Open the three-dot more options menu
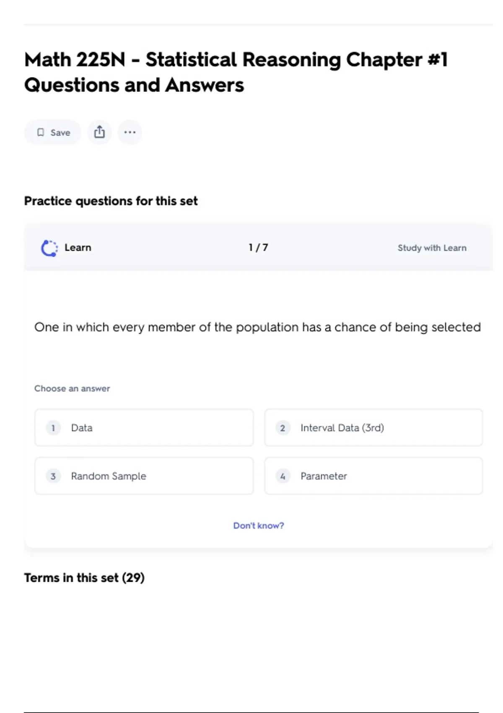 (130, 133)
